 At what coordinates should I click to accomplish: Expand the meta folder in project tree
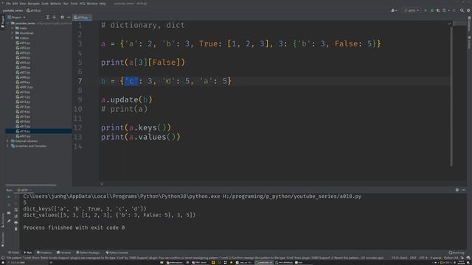[13, 28]
